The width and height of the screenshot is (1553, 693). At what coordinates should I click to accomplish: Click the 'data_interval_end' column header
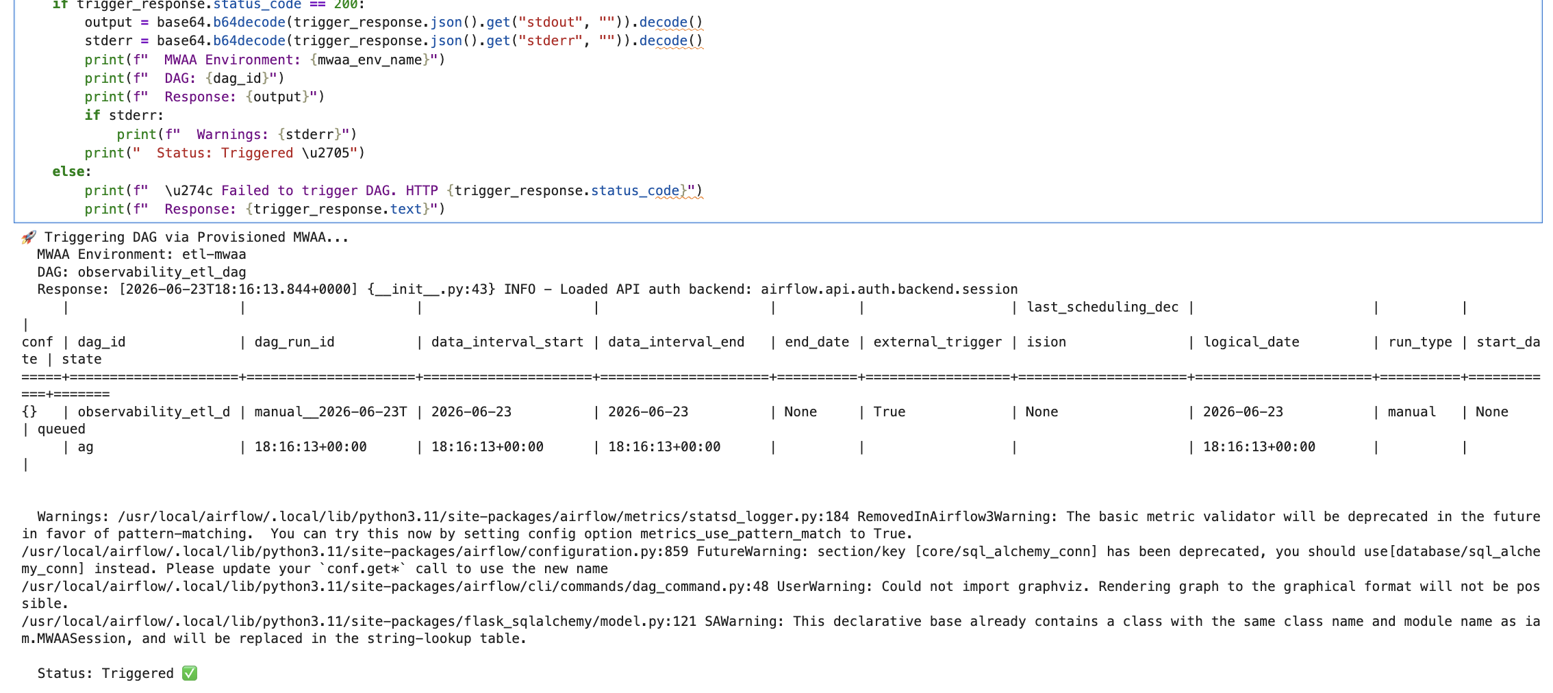point(676,342)
